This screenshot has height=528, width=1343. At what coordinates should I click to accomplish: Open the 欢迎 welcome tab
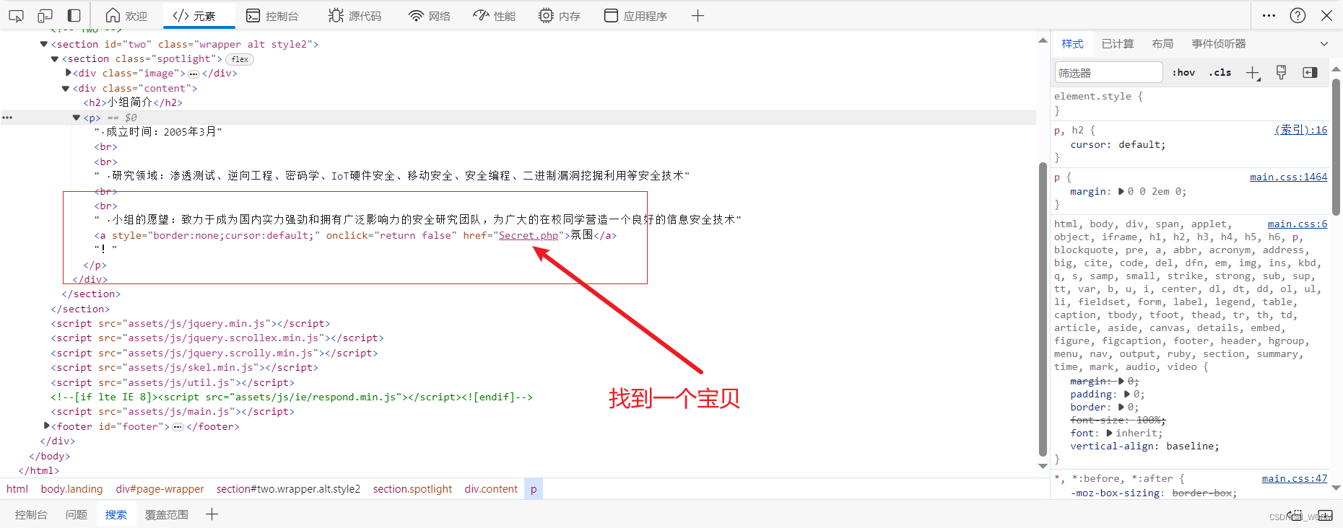click(x=126, y=15)
